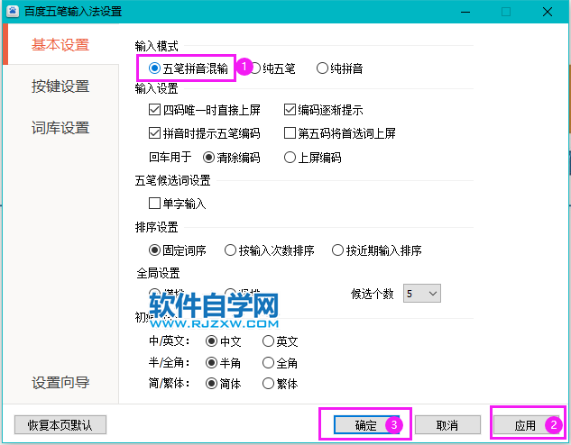Open 设置向导 in the sidebar

coord(60,382)
